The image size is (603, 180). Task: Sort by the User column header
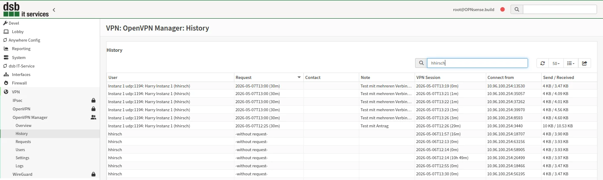point(170,78)
